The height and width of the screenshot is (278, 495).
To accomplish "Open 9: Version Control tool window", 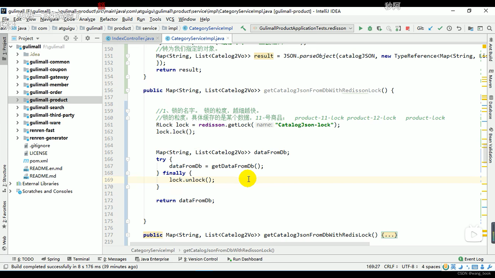I will [198, 259].
